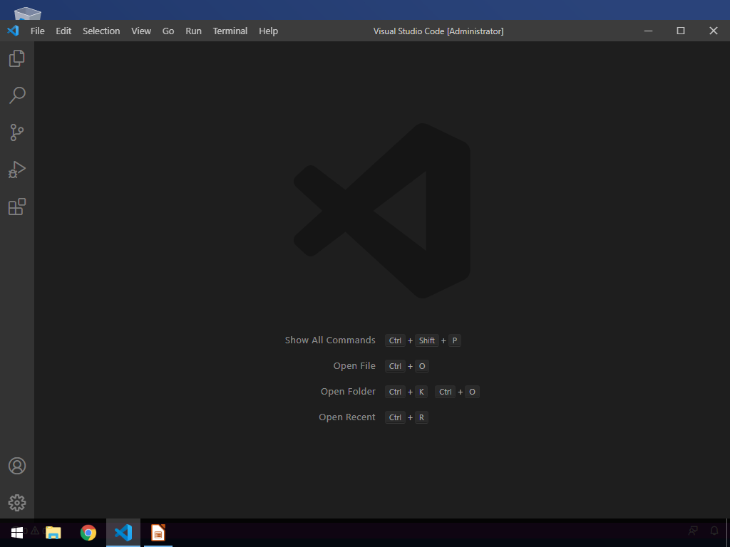Open the File menu
Screen dimensions: 730x547
point(37,31)
